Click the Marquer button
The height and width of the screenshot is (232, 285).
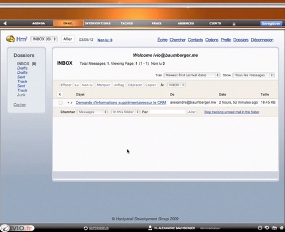[x=103, y=85]
